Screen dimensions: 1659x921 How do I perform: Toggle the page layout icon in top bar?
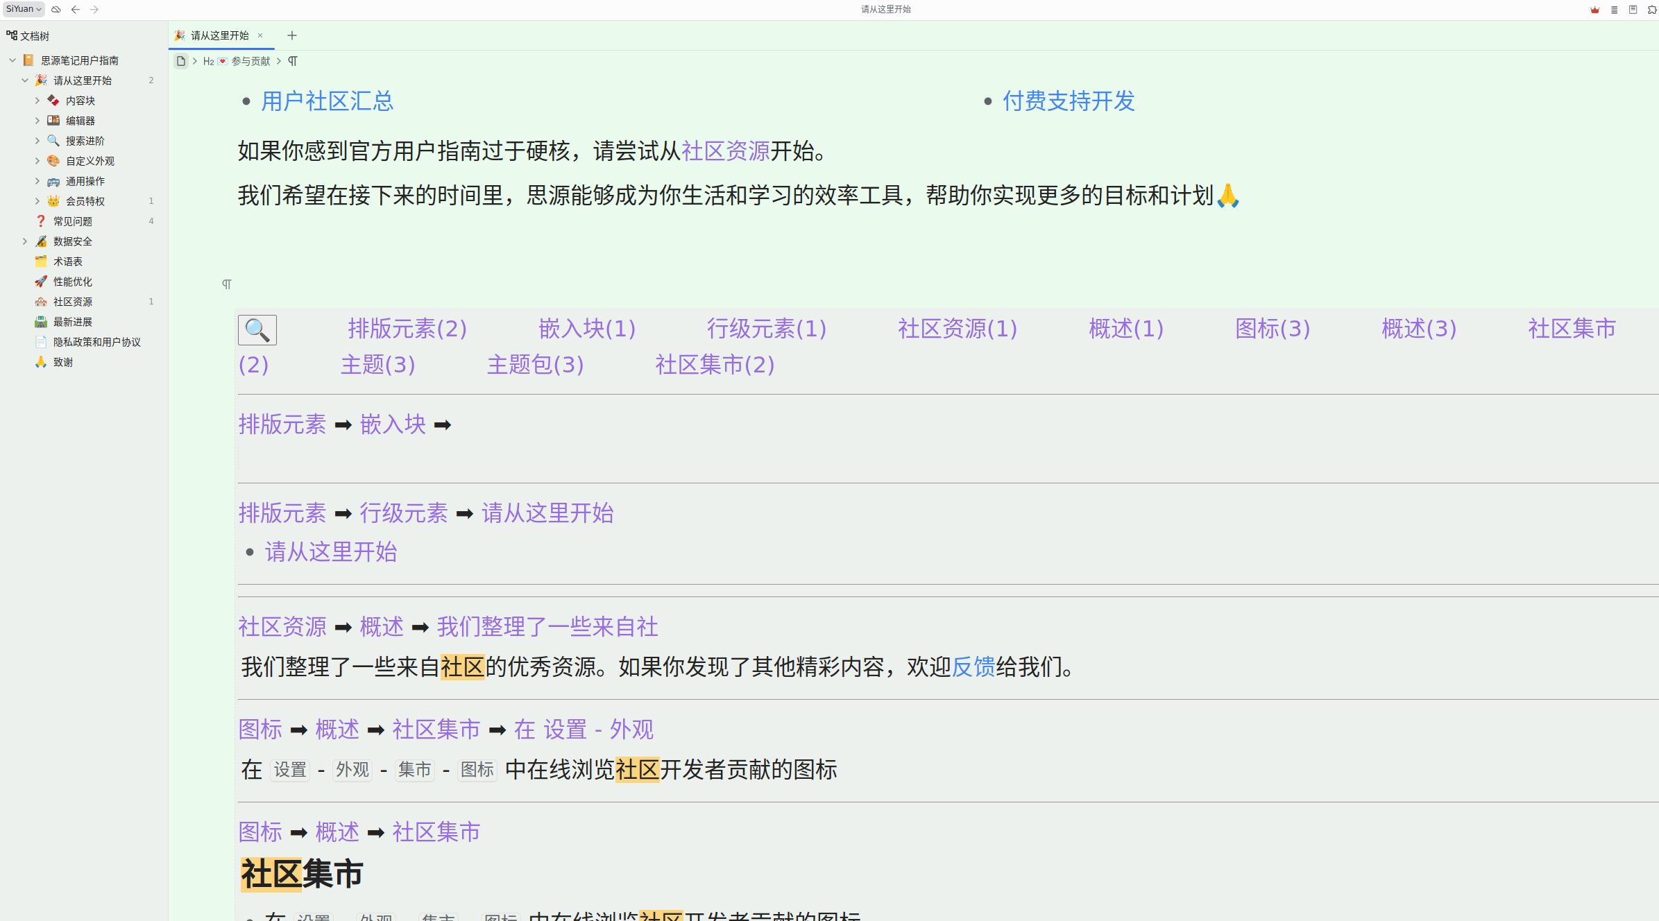pyautogui.click(x=1633, y=10)
